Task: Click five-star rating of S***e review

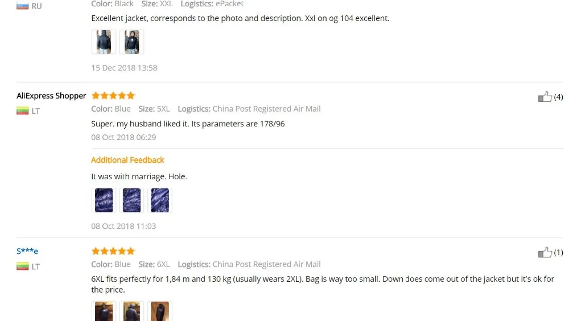Action: click(113, 251)
